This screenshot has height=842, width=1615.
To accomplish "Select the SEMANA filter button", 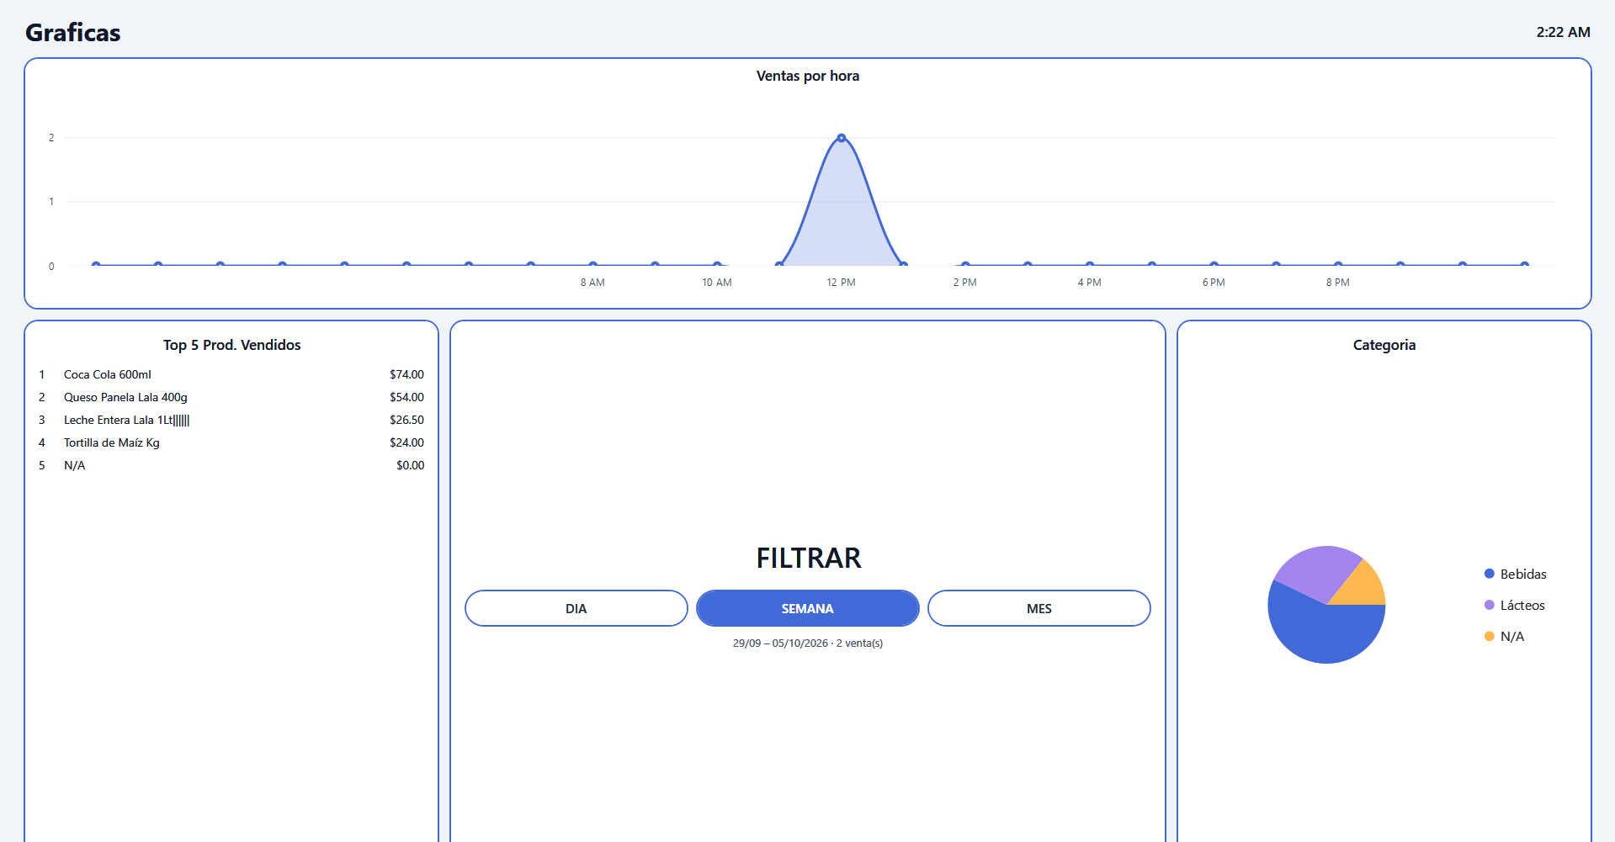I will [807, 608].
